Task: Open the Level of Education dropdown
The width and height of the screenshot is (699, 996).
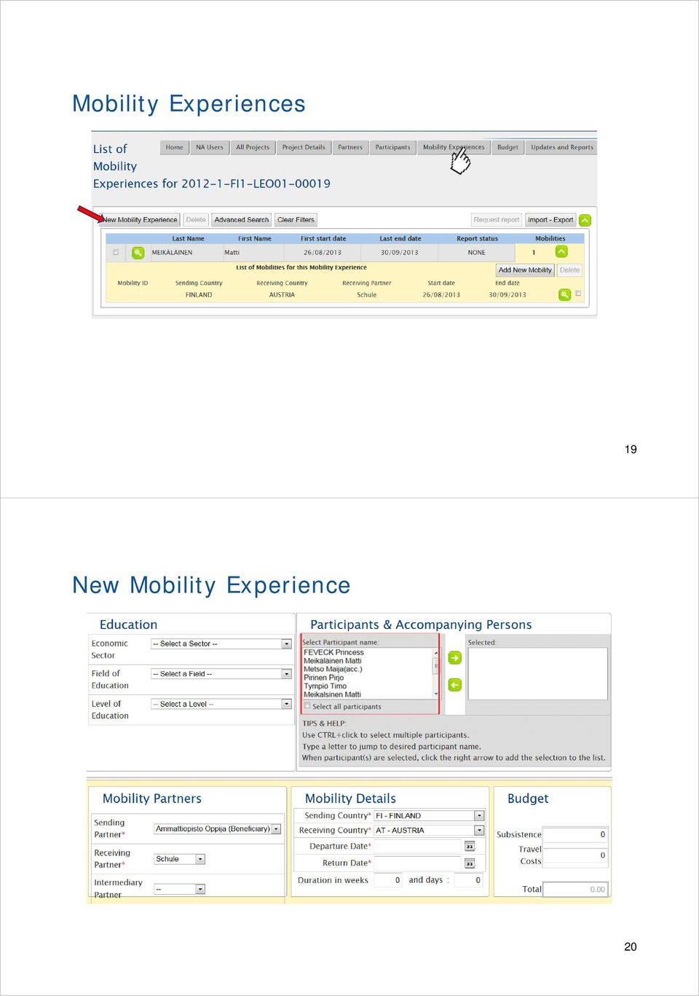Action: coord(221,704)
